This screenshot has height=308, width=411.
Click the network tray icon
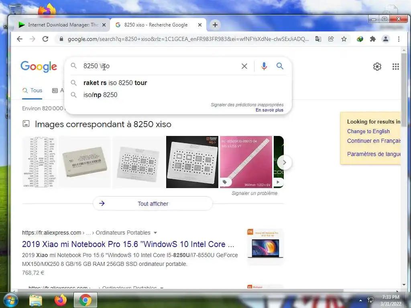[x=370, y=300]
